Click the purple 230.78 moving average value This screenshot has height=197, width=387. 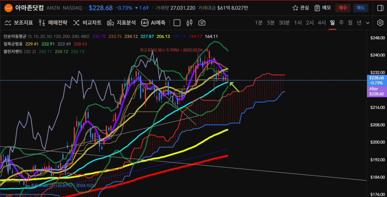click(99, 36)
